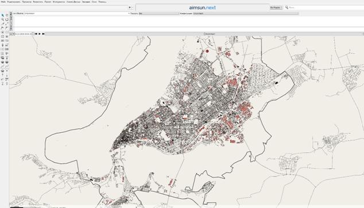Select the magnifier zoom tool
This screenshot has height=208, width=364.
pos(2,20)
